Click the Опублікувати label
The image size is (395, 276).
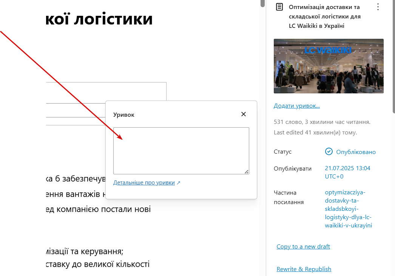tap(292, 169)
